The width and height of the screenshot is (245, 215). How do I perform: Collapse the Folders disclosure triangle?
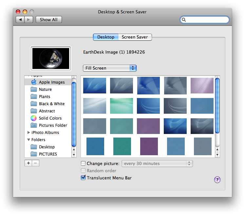pos(28,140)
